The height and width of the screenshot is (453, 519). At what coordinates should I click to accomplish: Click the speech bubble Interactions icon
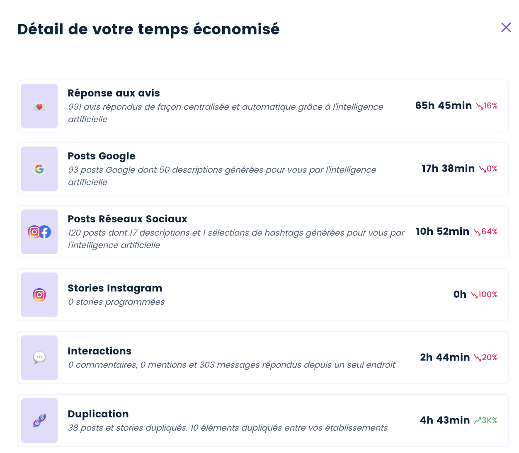[x=39, y=357]
